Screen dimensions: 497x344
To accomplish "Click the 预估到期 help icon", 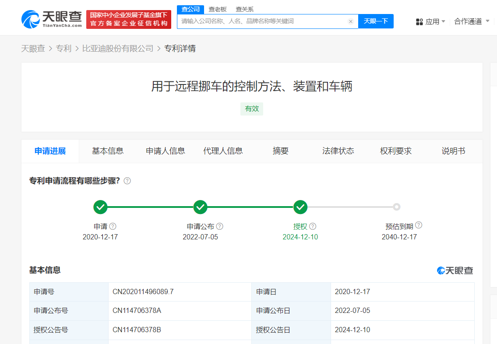I will click(419, 225).
